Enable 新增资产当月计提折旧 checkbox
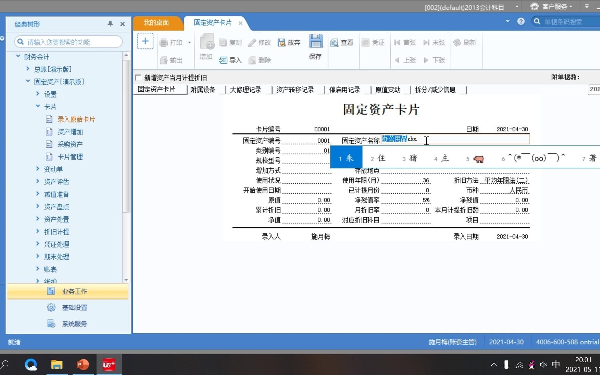The width and height of the screenshot is (600, 375). click(x=138, y=77)
